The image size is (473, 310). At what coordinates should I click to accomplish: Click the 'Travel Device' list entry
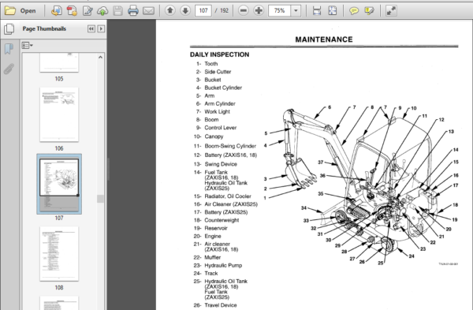[221, 305]
